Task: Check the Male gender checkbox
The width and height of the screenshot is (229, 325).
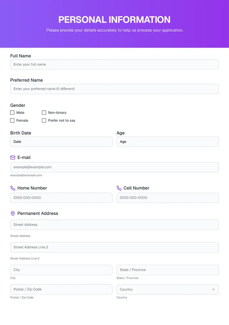Action: pos(12,112)
